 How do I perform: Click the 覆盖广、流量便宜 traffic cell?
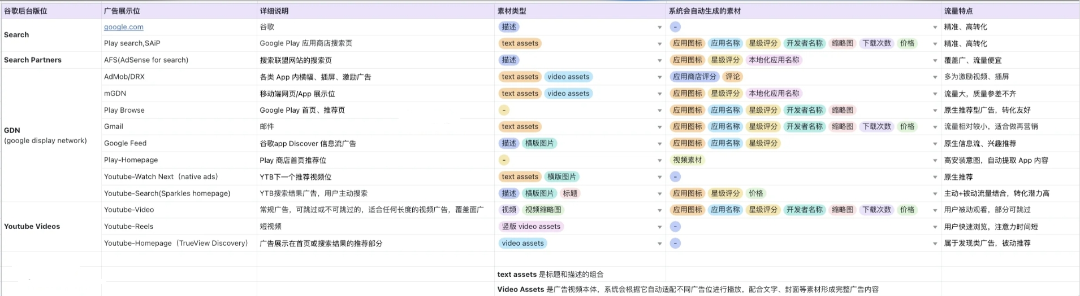coord(1010,60)
